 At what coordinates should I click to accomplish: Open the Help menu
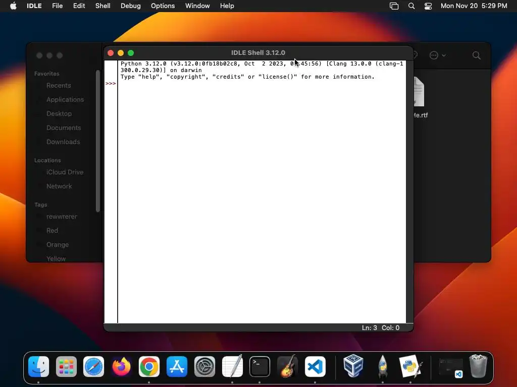point(227,6)
